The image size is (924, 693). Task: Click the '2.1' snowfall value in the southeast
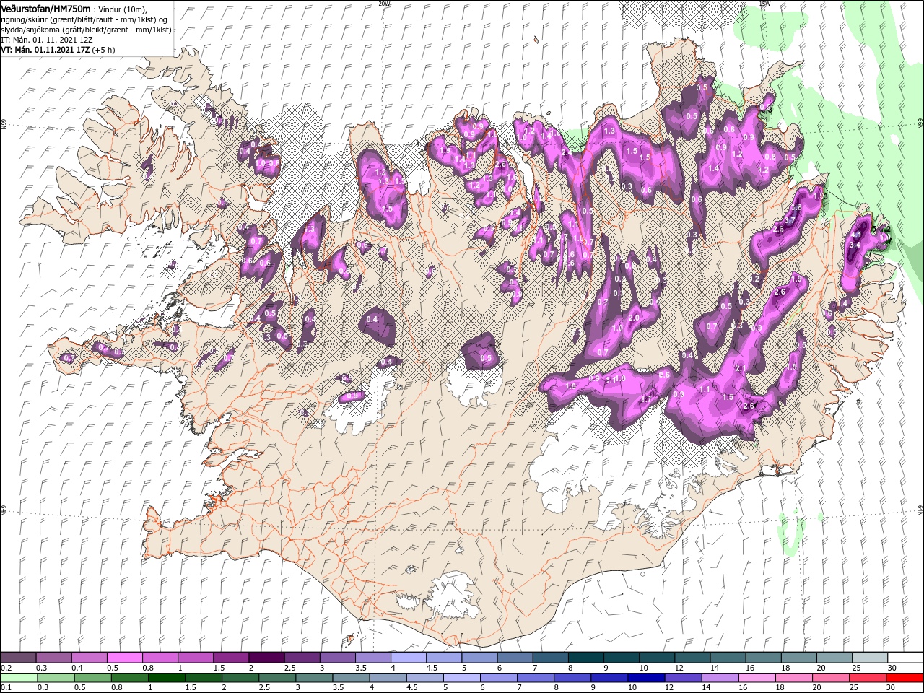(739, 368)
